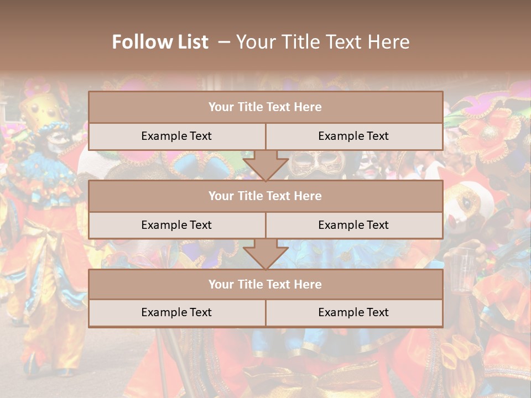Click the second downward arrow shape
Screen dimensions: 531x398
265,254
